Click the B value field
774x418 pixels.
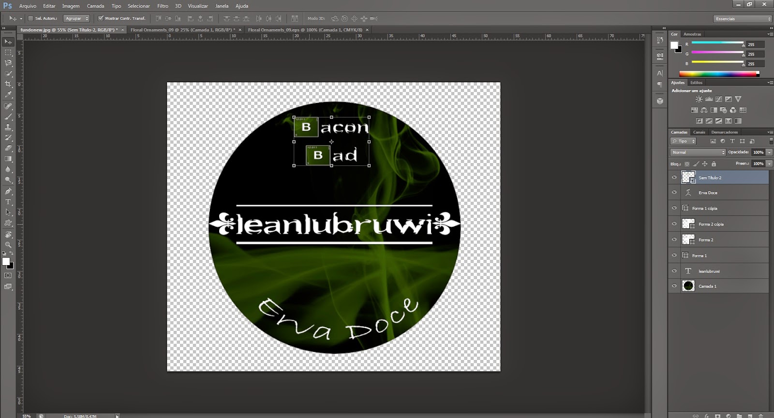[756, 64]
